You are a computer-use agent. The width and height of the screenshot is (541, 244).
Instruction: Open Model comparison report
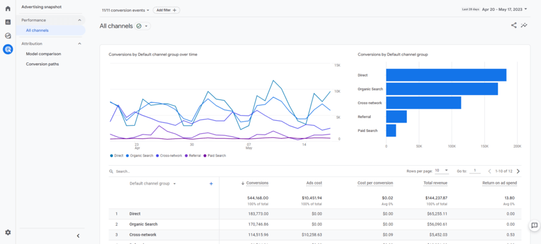(43, 54)
